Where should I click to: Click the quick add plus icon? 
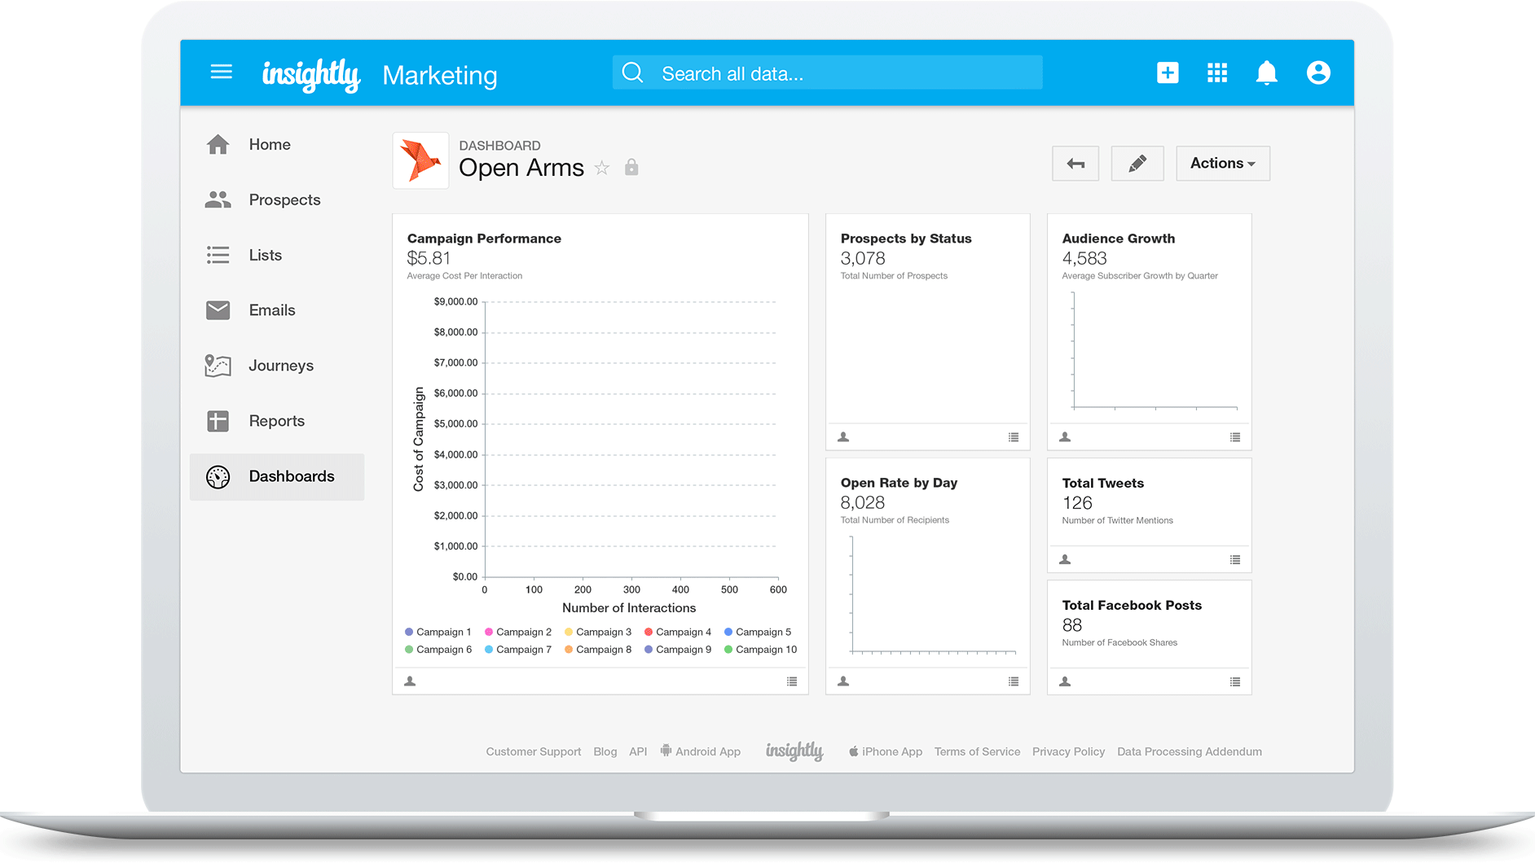[x=1167, y=72]
